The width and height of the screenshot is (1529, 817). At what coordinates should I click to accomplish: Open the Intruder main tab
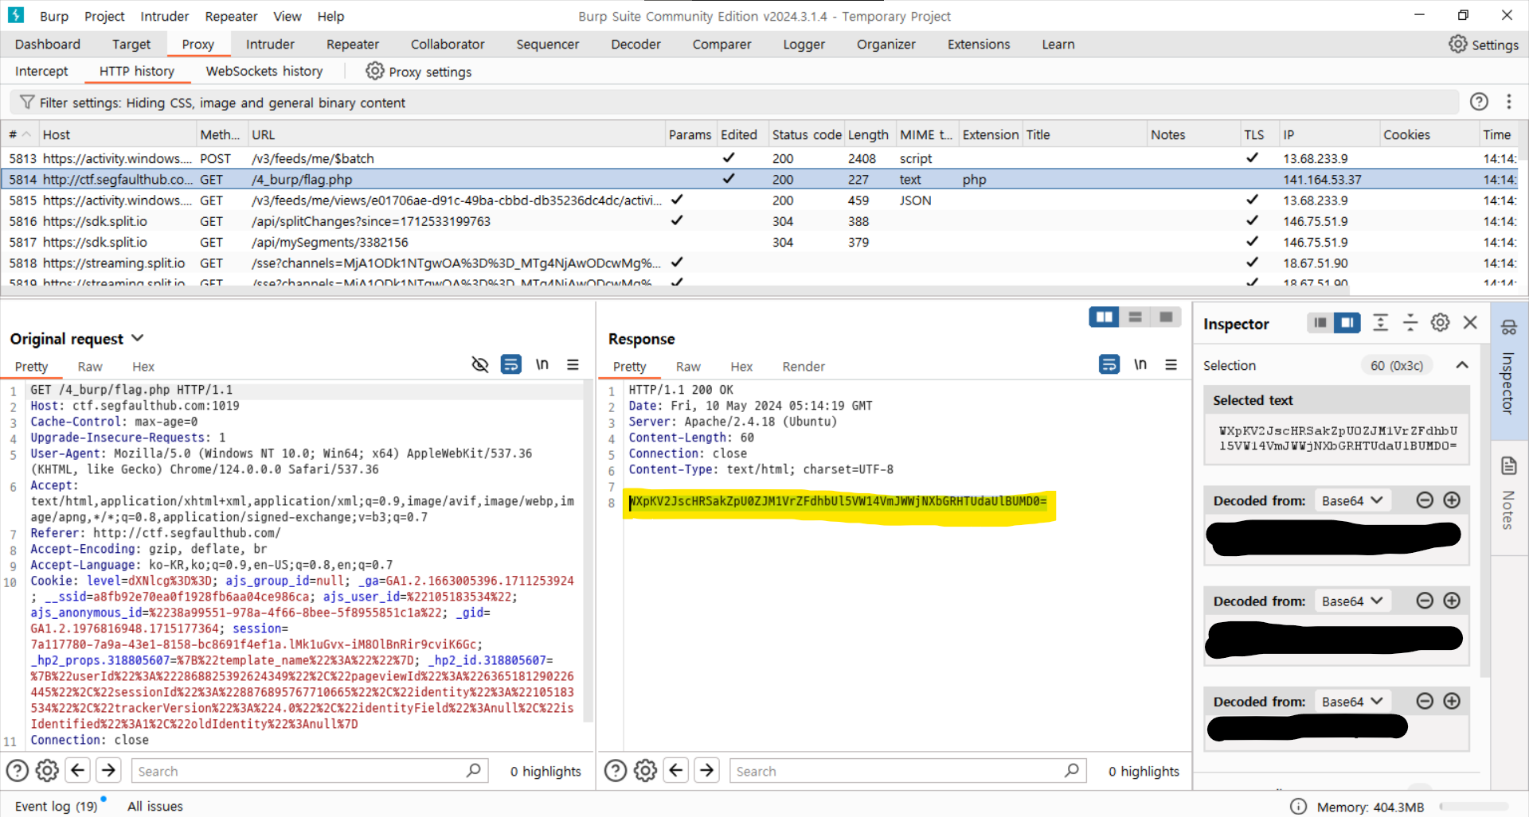(270, 45)
